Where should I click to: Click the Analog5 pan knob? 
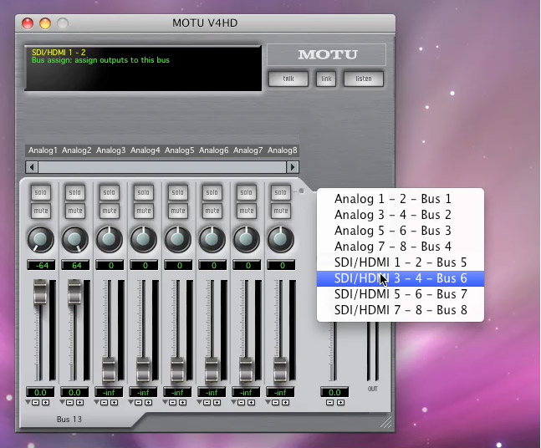point(178,239)
